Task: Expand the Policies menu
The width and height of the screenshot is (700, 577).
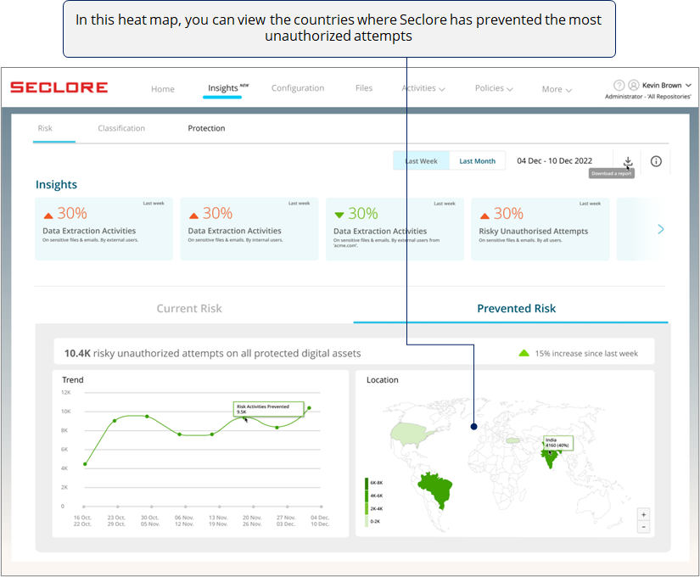Action: pos(494,88)
